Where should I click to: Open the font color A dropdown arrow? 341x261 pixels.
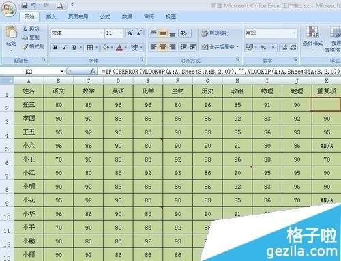(125, 48)
